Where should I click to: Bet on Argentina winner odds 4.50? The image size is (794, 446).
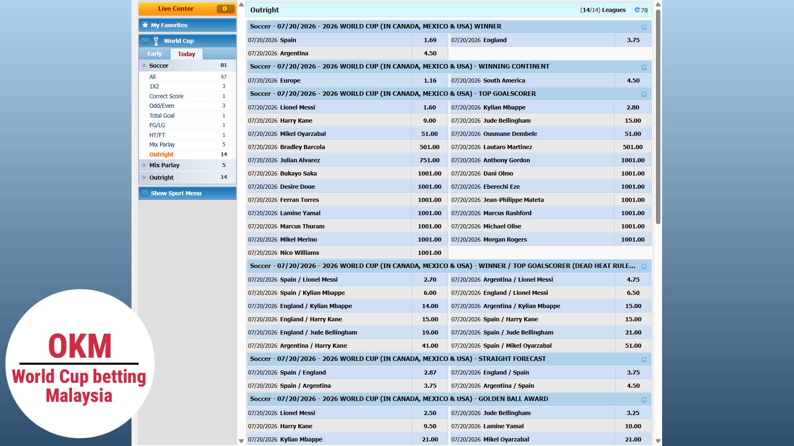430,53
